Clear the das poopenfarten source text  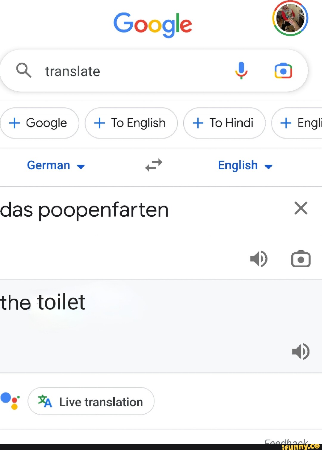coord(301,208)
